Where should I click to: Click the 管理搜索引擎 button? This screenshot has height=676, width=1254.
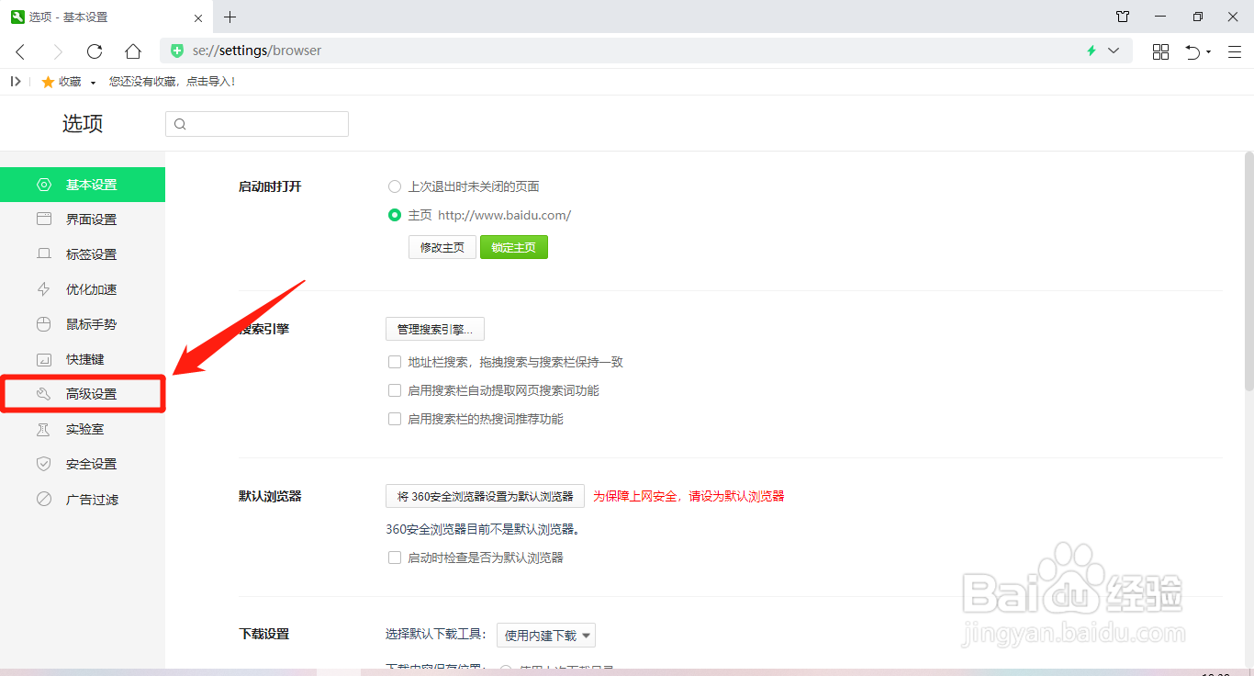[x=435, y=329]
